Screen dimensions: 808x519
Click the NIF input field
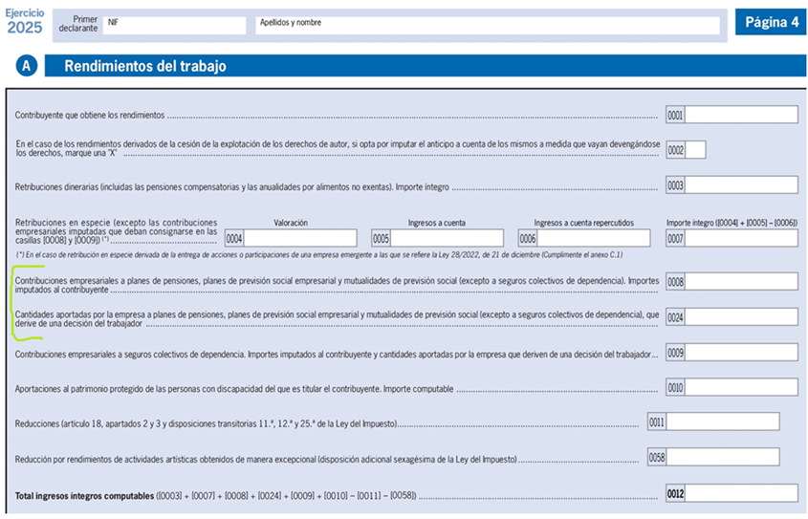(174, 26)
